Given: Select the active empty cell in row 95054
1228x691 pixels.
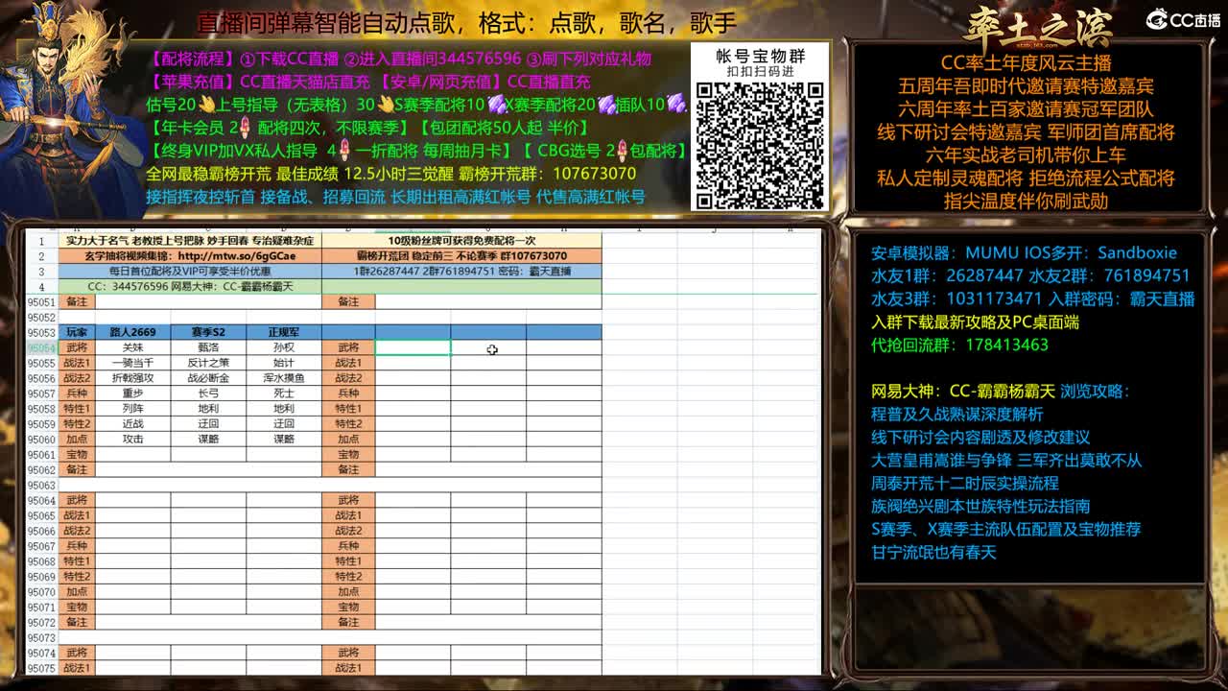Looking at the screenshot, I should pyautogui.click(x=413, y=347).
